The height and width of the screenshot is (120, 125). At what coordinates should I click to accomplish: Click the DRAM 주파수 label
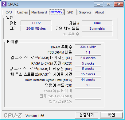click(x=61, y=47)
